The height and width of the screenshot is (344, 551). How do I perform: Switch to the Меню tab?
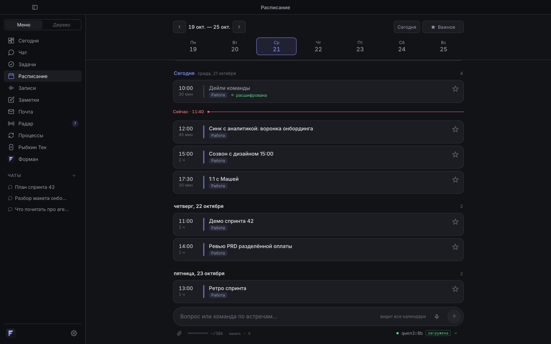24,25
